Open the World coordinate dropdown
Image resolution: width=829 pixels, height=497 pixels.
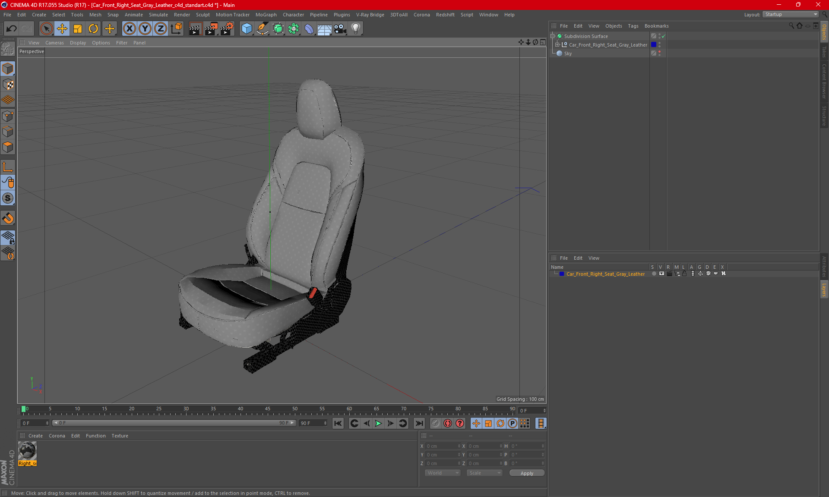click(443, 473)
